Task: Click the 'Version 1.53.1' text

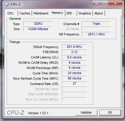Action: (38, 113)
